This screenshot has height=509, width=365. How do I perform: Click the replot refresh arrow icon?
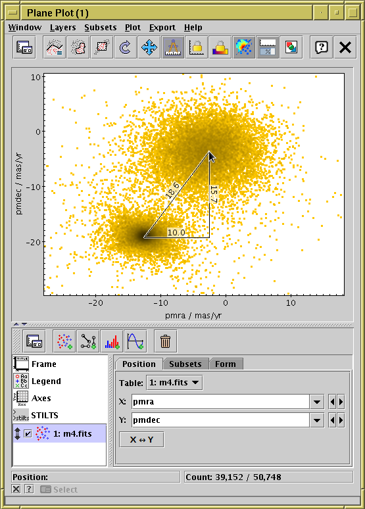[126, 47]
